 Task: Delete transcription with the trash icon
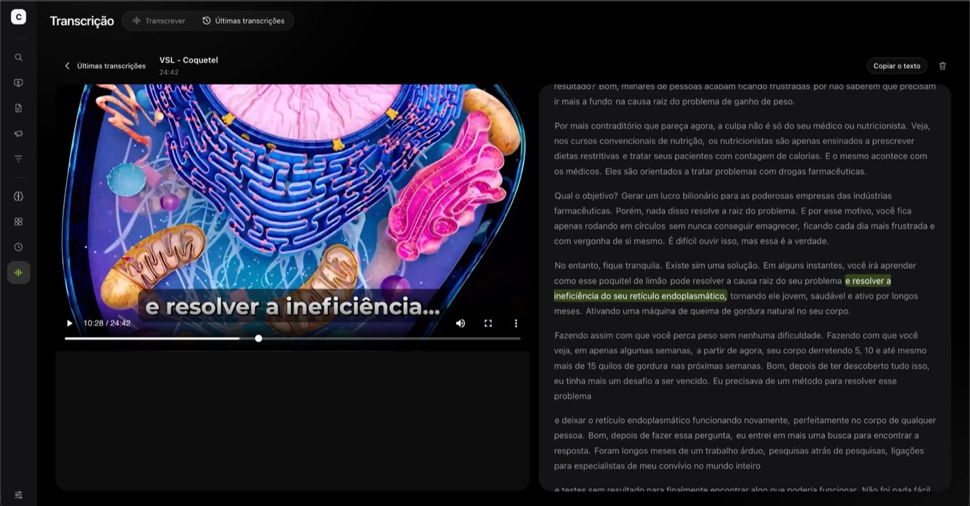click(942, 66)
